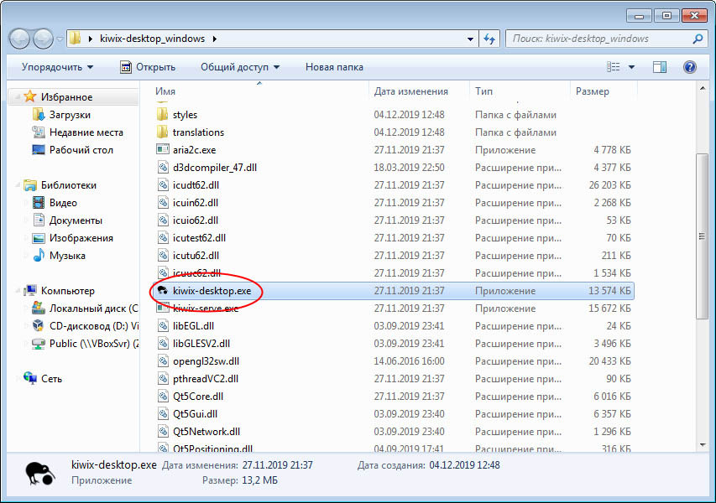Select the icutu62.dll file name
The height and width of the screenshot is (503, 716).
point(196,256)
